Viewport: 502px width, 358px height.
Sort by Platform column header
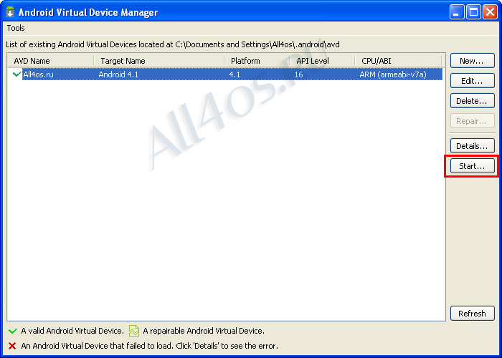(257, 61)
